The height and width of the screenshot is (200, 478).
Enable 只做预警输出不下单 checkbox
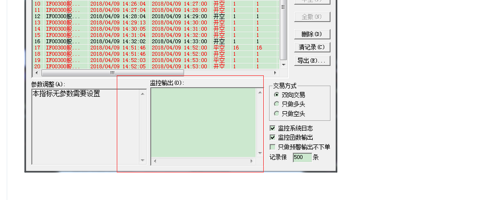coord(273,147)
